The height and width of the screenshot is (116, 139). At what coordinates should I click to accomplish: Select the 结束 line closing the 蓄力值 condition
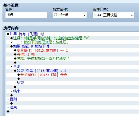point(72,83)
